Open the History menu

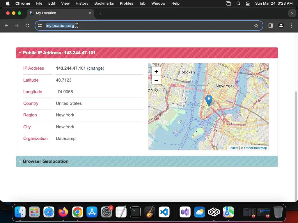click(82, 3)
